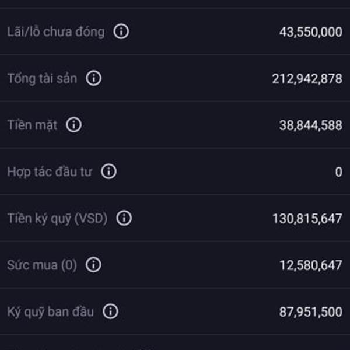Screen dimensions: 350x350
Task: Show info for Ký quỹ ban đầu
Action: point(110,311)
